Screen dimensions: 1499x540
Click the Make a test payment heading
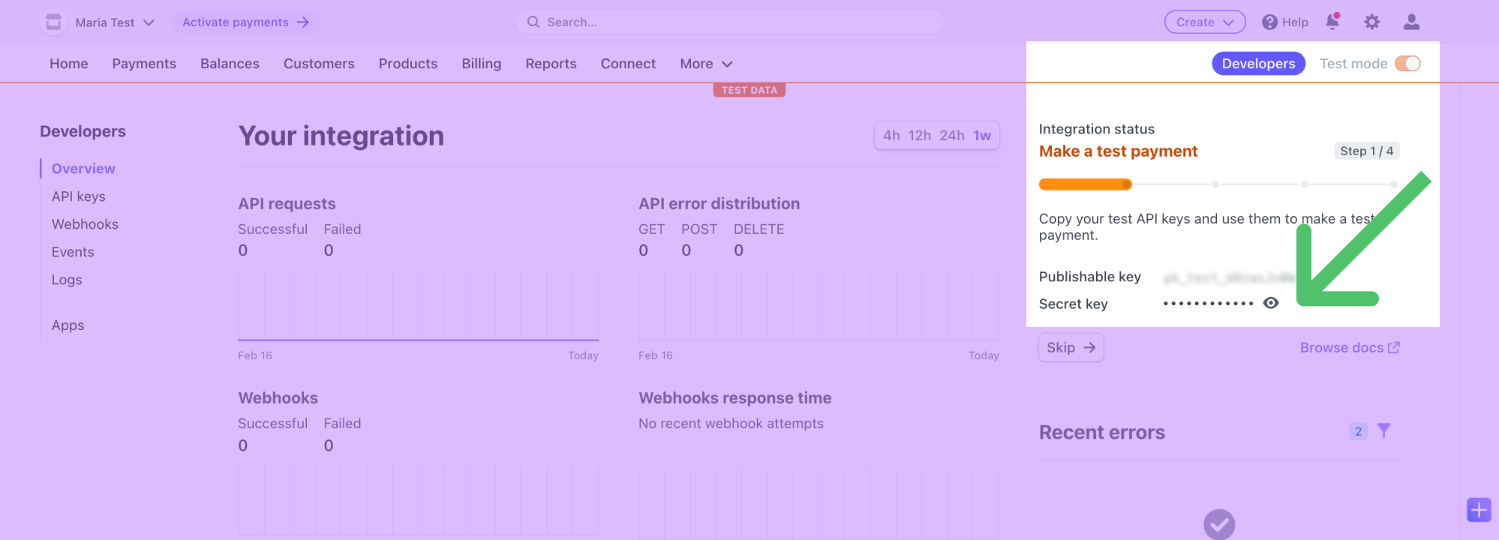point(1118,151)
